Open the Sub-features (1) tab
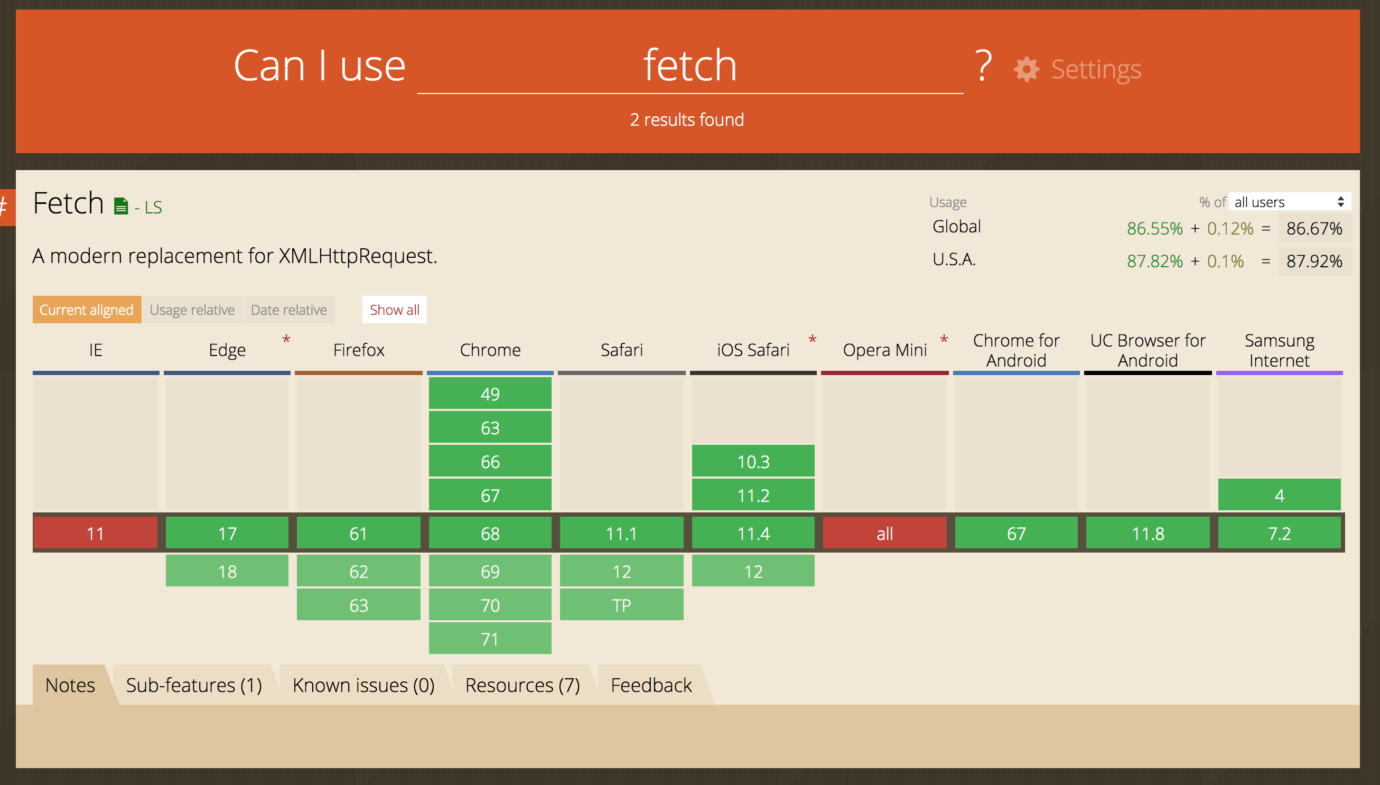Viewport: 1380px width, 785px height. point(193,685)
